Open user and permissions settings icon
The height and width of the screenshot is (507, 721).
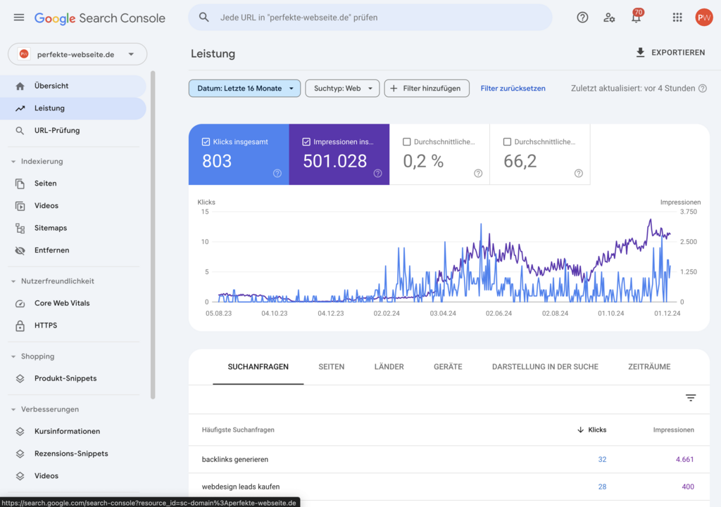[x=609, y=18]
